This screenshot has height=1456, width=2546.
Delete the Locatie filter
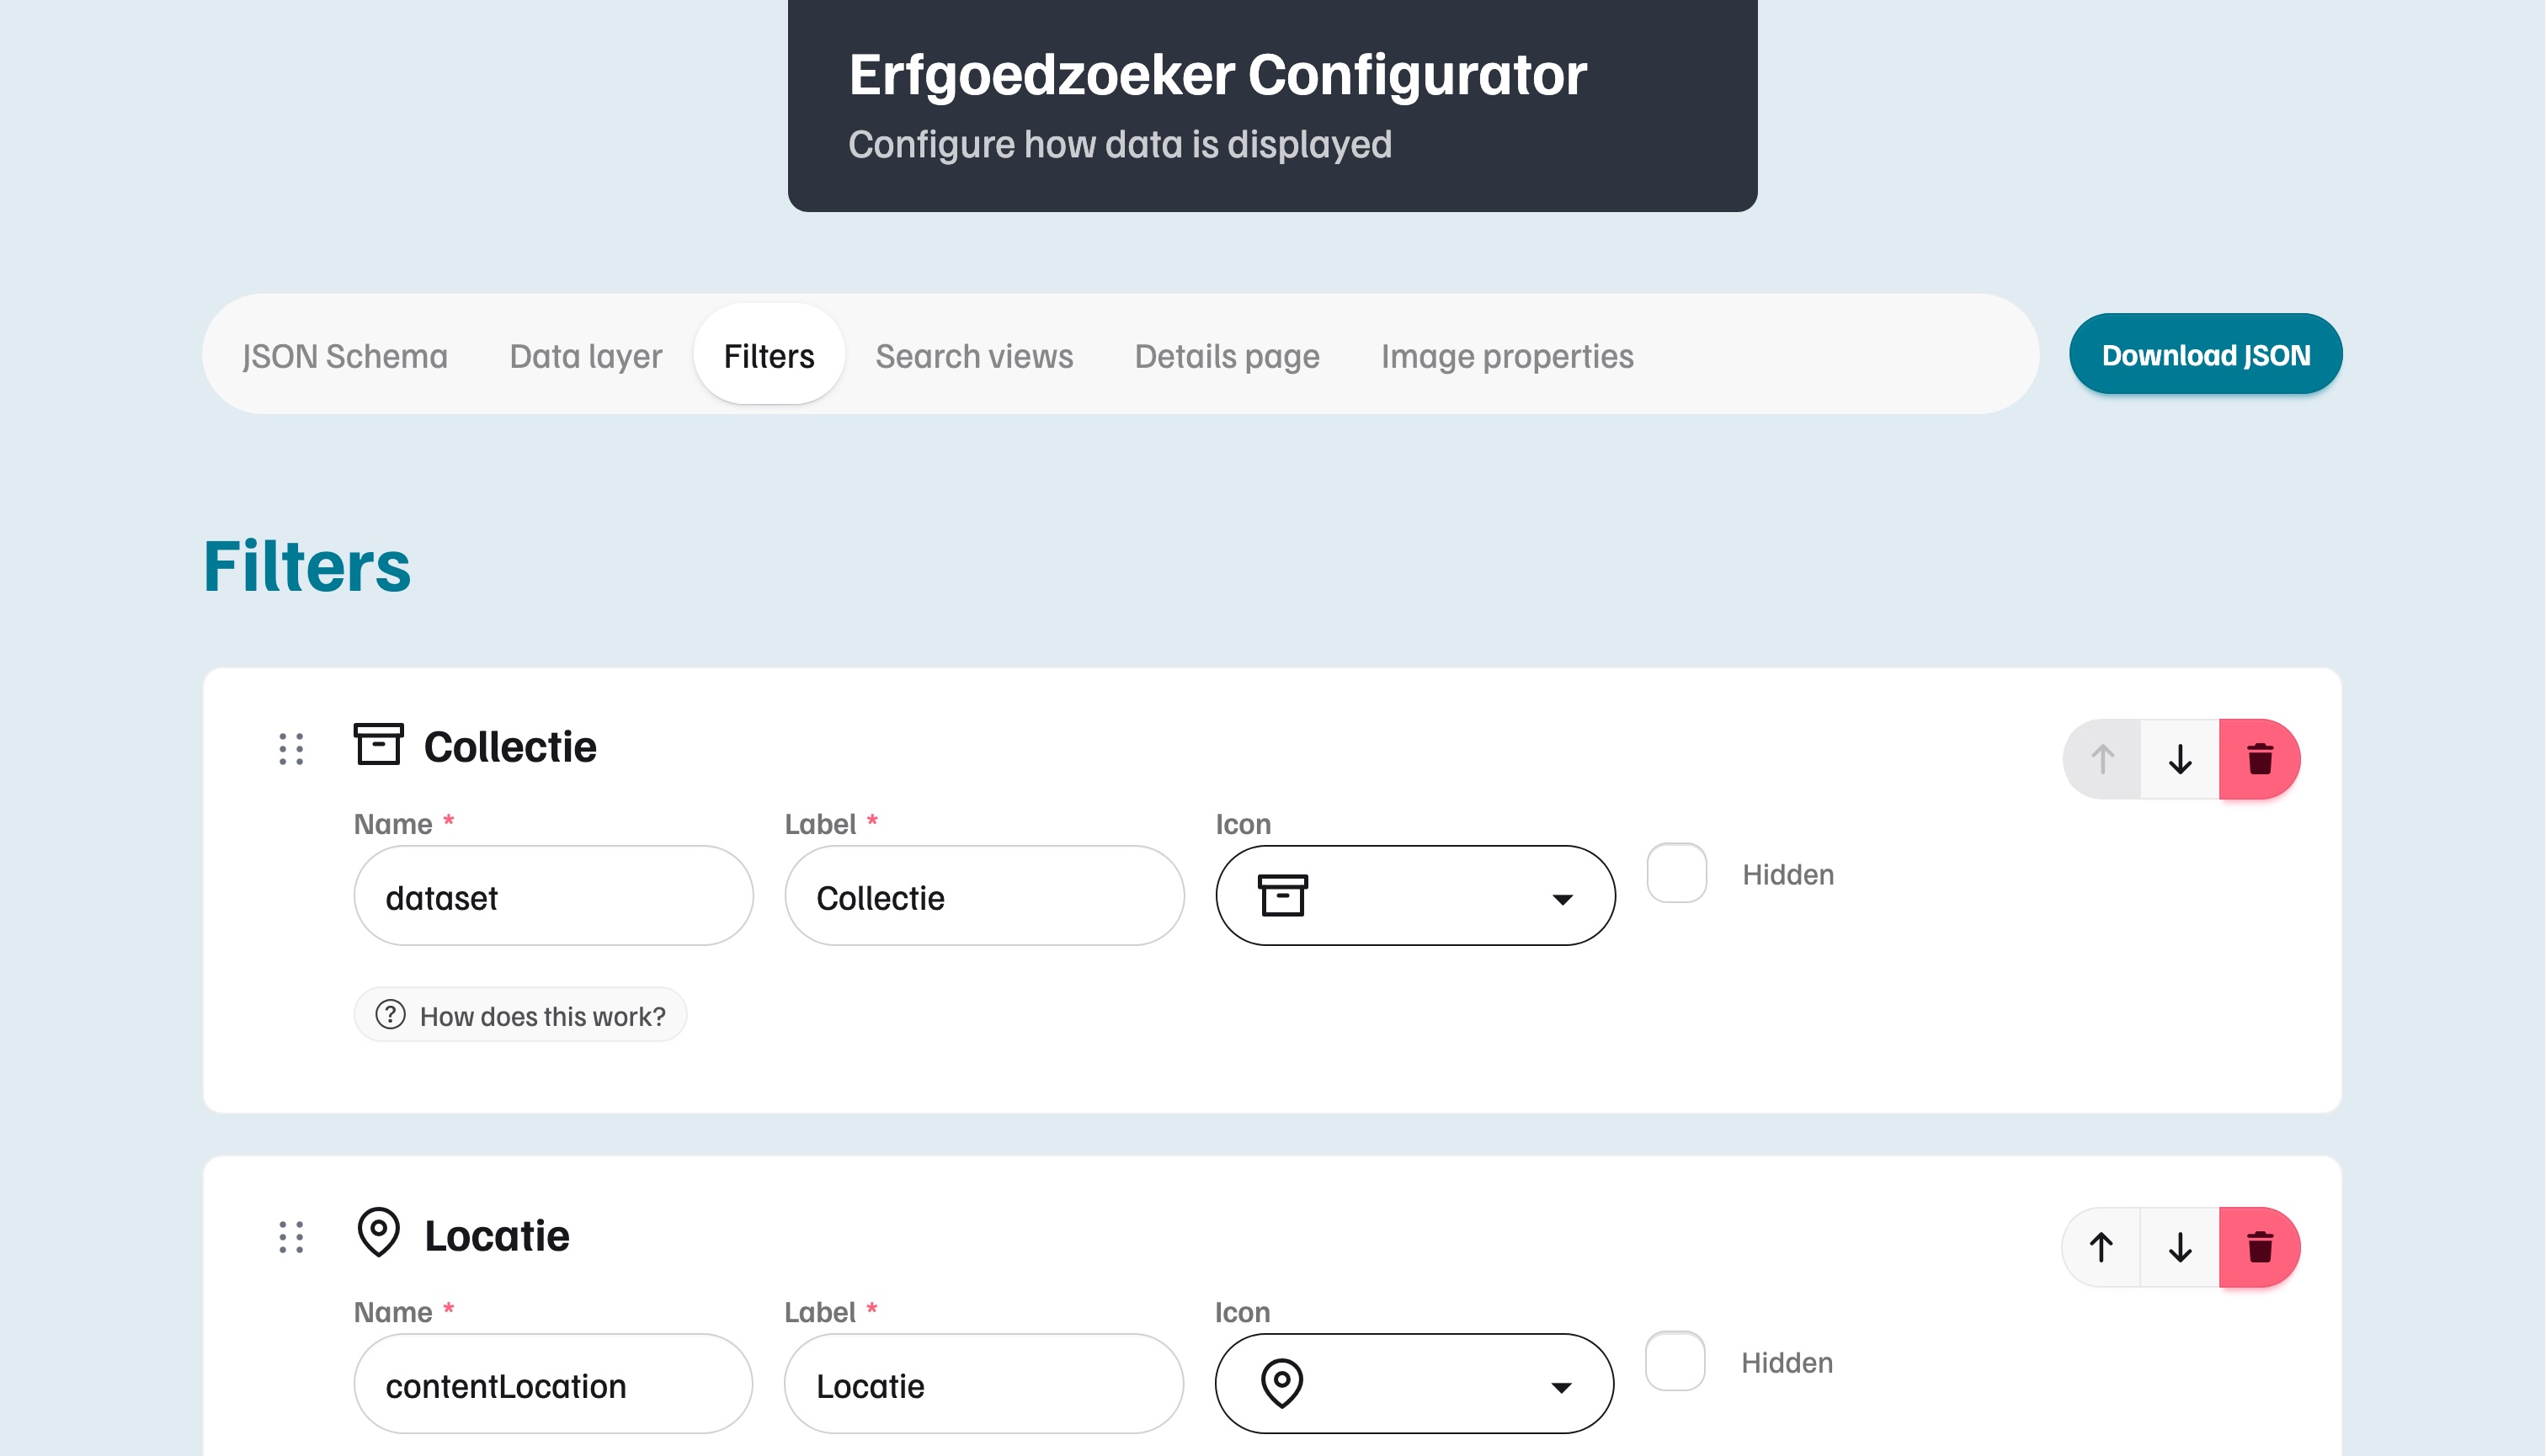pyautogui.click(x=2260, y=1247)
